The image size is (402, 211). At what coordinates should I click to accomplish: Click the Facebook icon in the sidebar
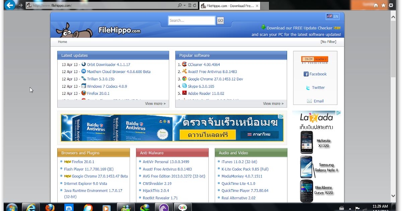[x=307, y=74]
